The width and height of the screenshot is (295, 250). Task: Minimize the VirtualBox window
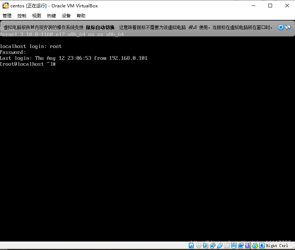coord(254,6)
